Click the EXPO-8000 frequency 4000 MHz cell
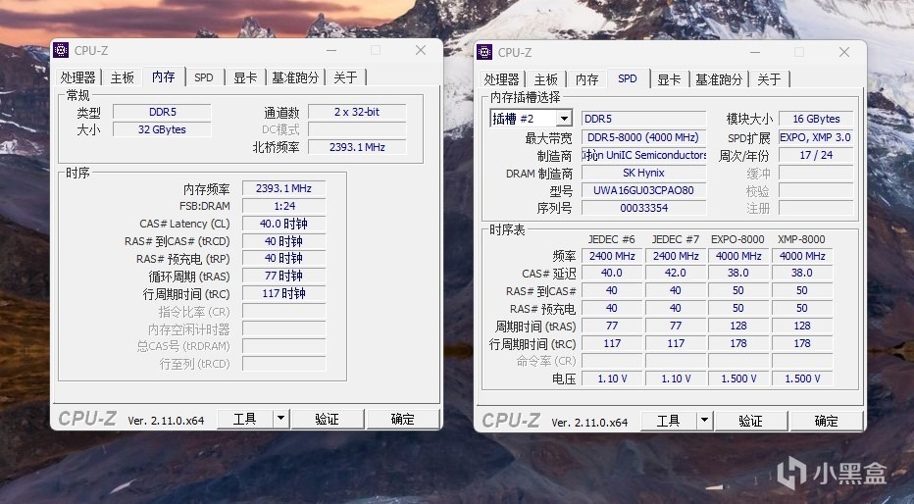 (x=737, y=256)
